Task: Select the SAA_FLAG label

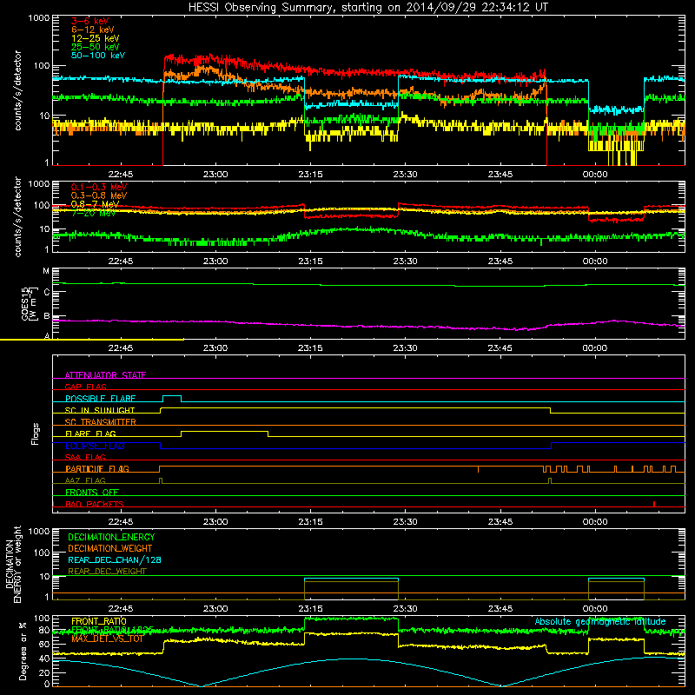Action: tap(85, 457)
